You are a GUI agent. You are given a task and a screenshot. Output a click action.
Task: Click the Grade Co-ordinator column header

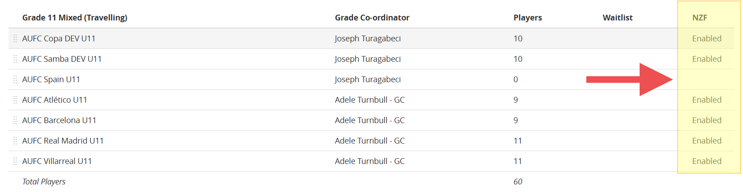[x=372, y=18]
